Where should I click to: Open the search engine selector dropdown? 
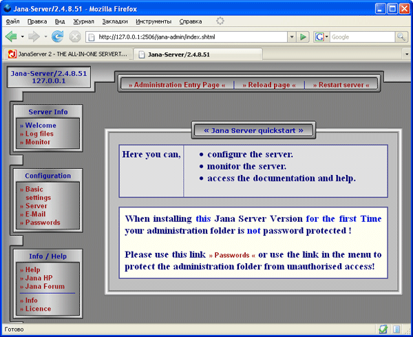tap(326, 37)
